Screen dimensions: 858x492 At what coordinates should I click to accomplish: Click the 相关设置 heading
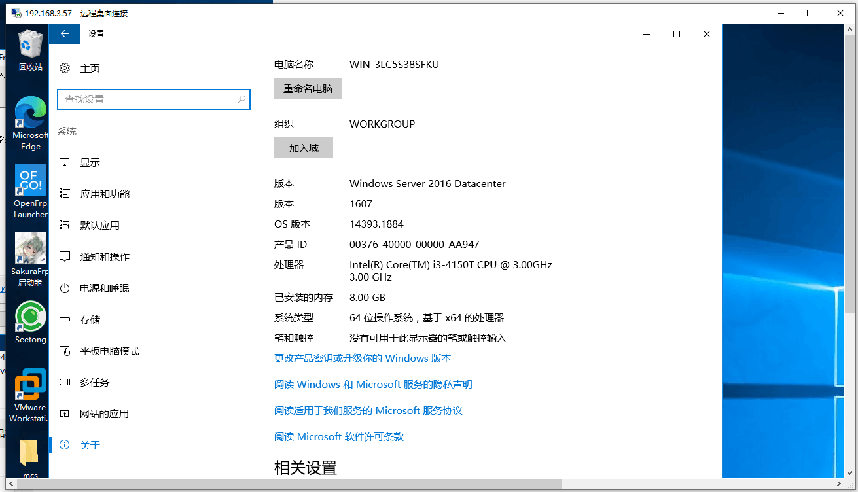[306, 468]
